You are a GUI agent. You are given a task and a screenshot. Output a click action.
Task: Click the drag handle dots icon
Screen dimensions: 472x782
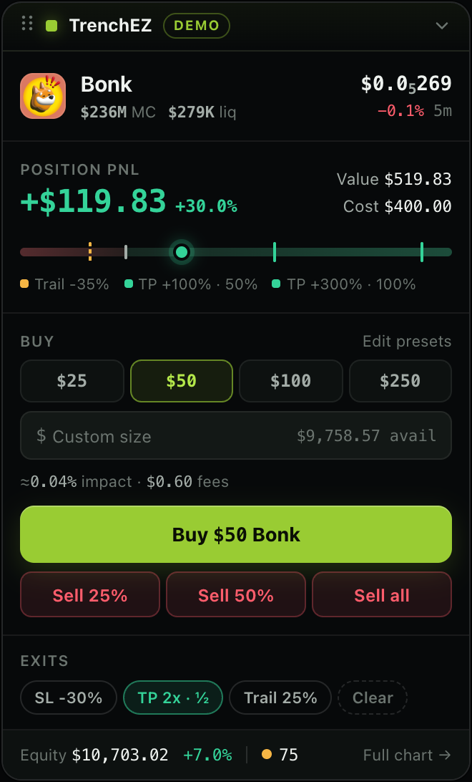(x=27, y=24)
